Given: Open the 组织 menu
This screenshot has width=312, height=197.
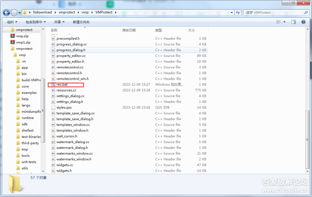Looking at the screenshot, I should pyautogui.click(x=12, y=22).
